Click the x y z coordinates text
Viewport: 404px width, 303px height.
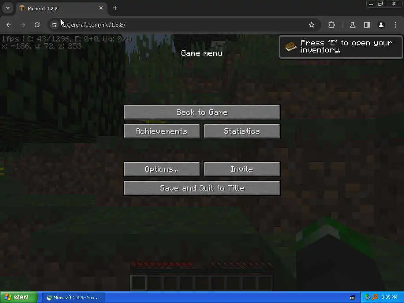tap(41, 46)
